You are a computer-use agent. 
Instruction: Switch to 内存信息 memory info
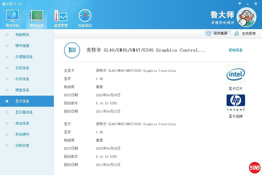[x=22, y=79]
